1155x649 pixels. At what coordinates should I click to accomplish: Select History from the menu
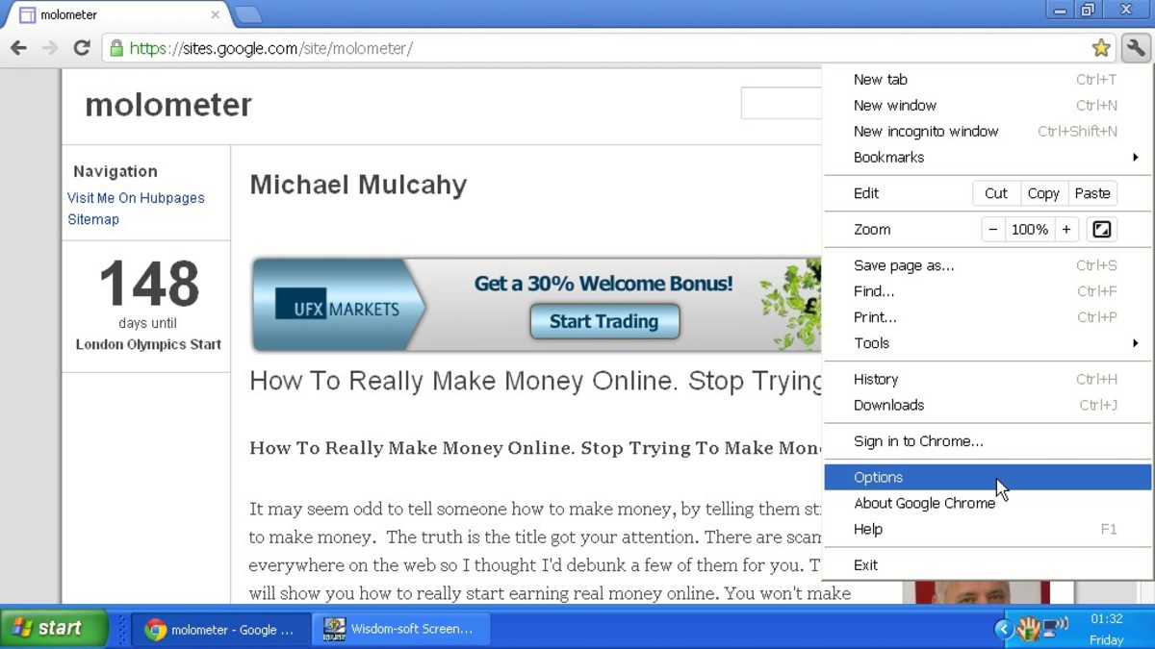tap(875, 379)
